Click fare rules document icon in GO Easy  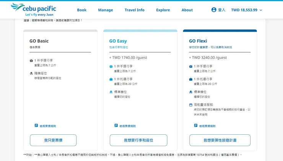pyautogui.click(x=116, y=126)
